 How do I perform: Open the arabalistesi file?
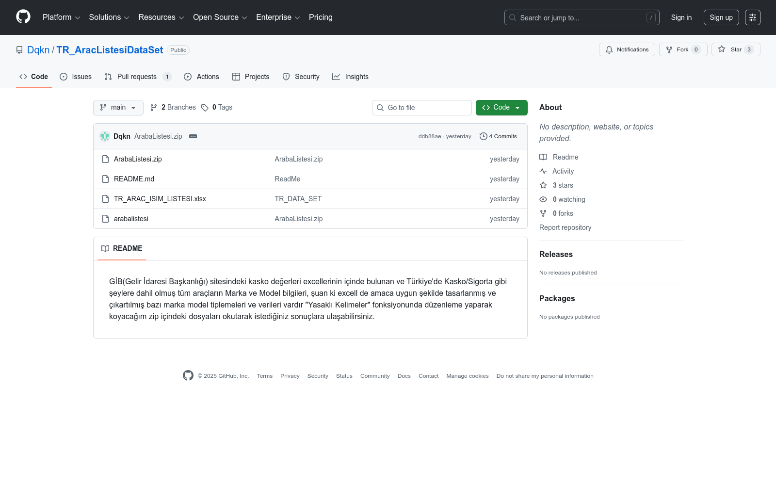point(131,219)
